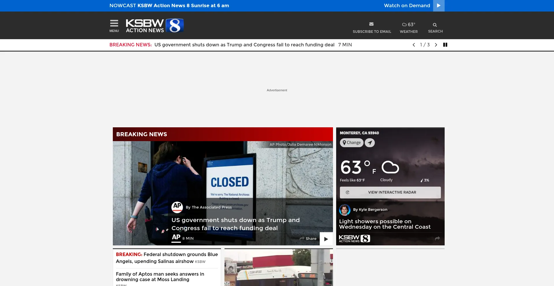
Task: Open Search with the magnifier icon
Action: pyautogui.click(x=435, y=25)
